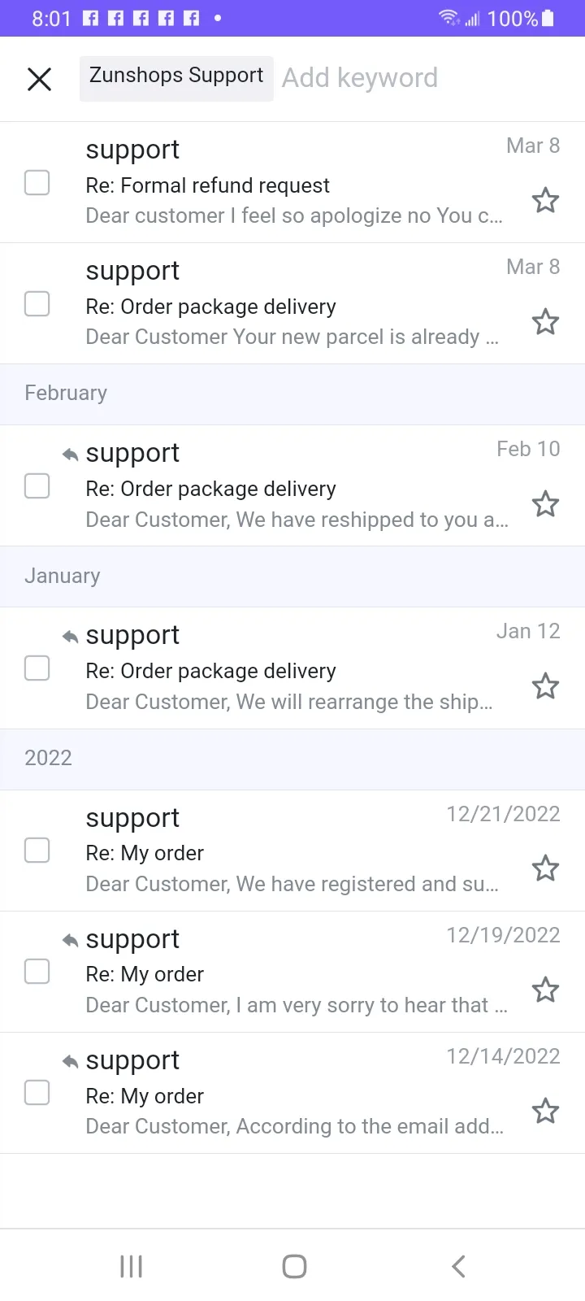585x1301 pixels.
Task: Star the Mar 8 Order package delivery email
Action: click(545, 322)
